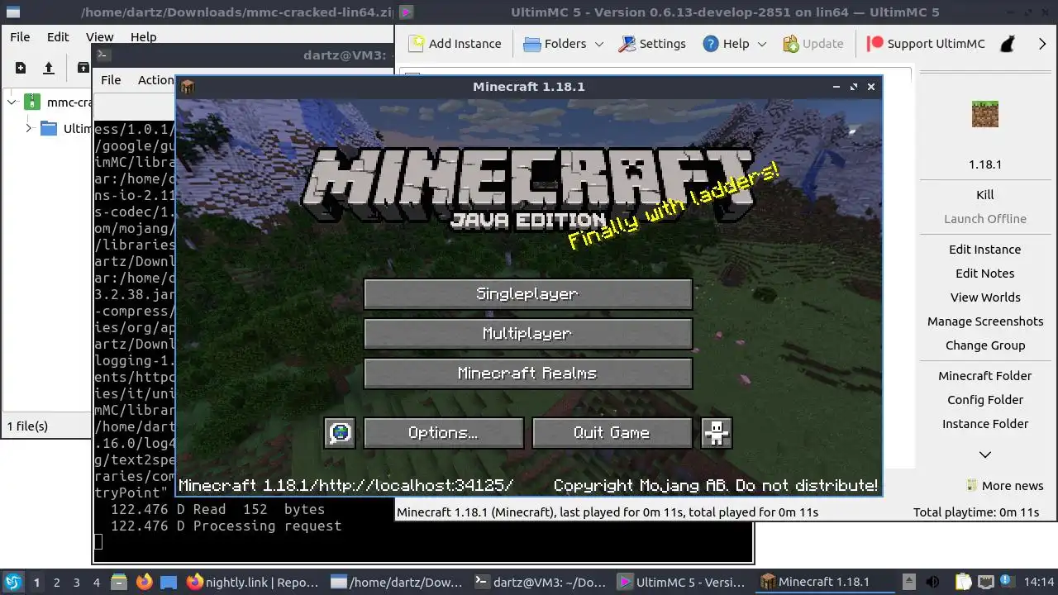Viewport: 1058px width, 595px height.
Task: Open the View menu in archive manager
Action: point(100,37)
